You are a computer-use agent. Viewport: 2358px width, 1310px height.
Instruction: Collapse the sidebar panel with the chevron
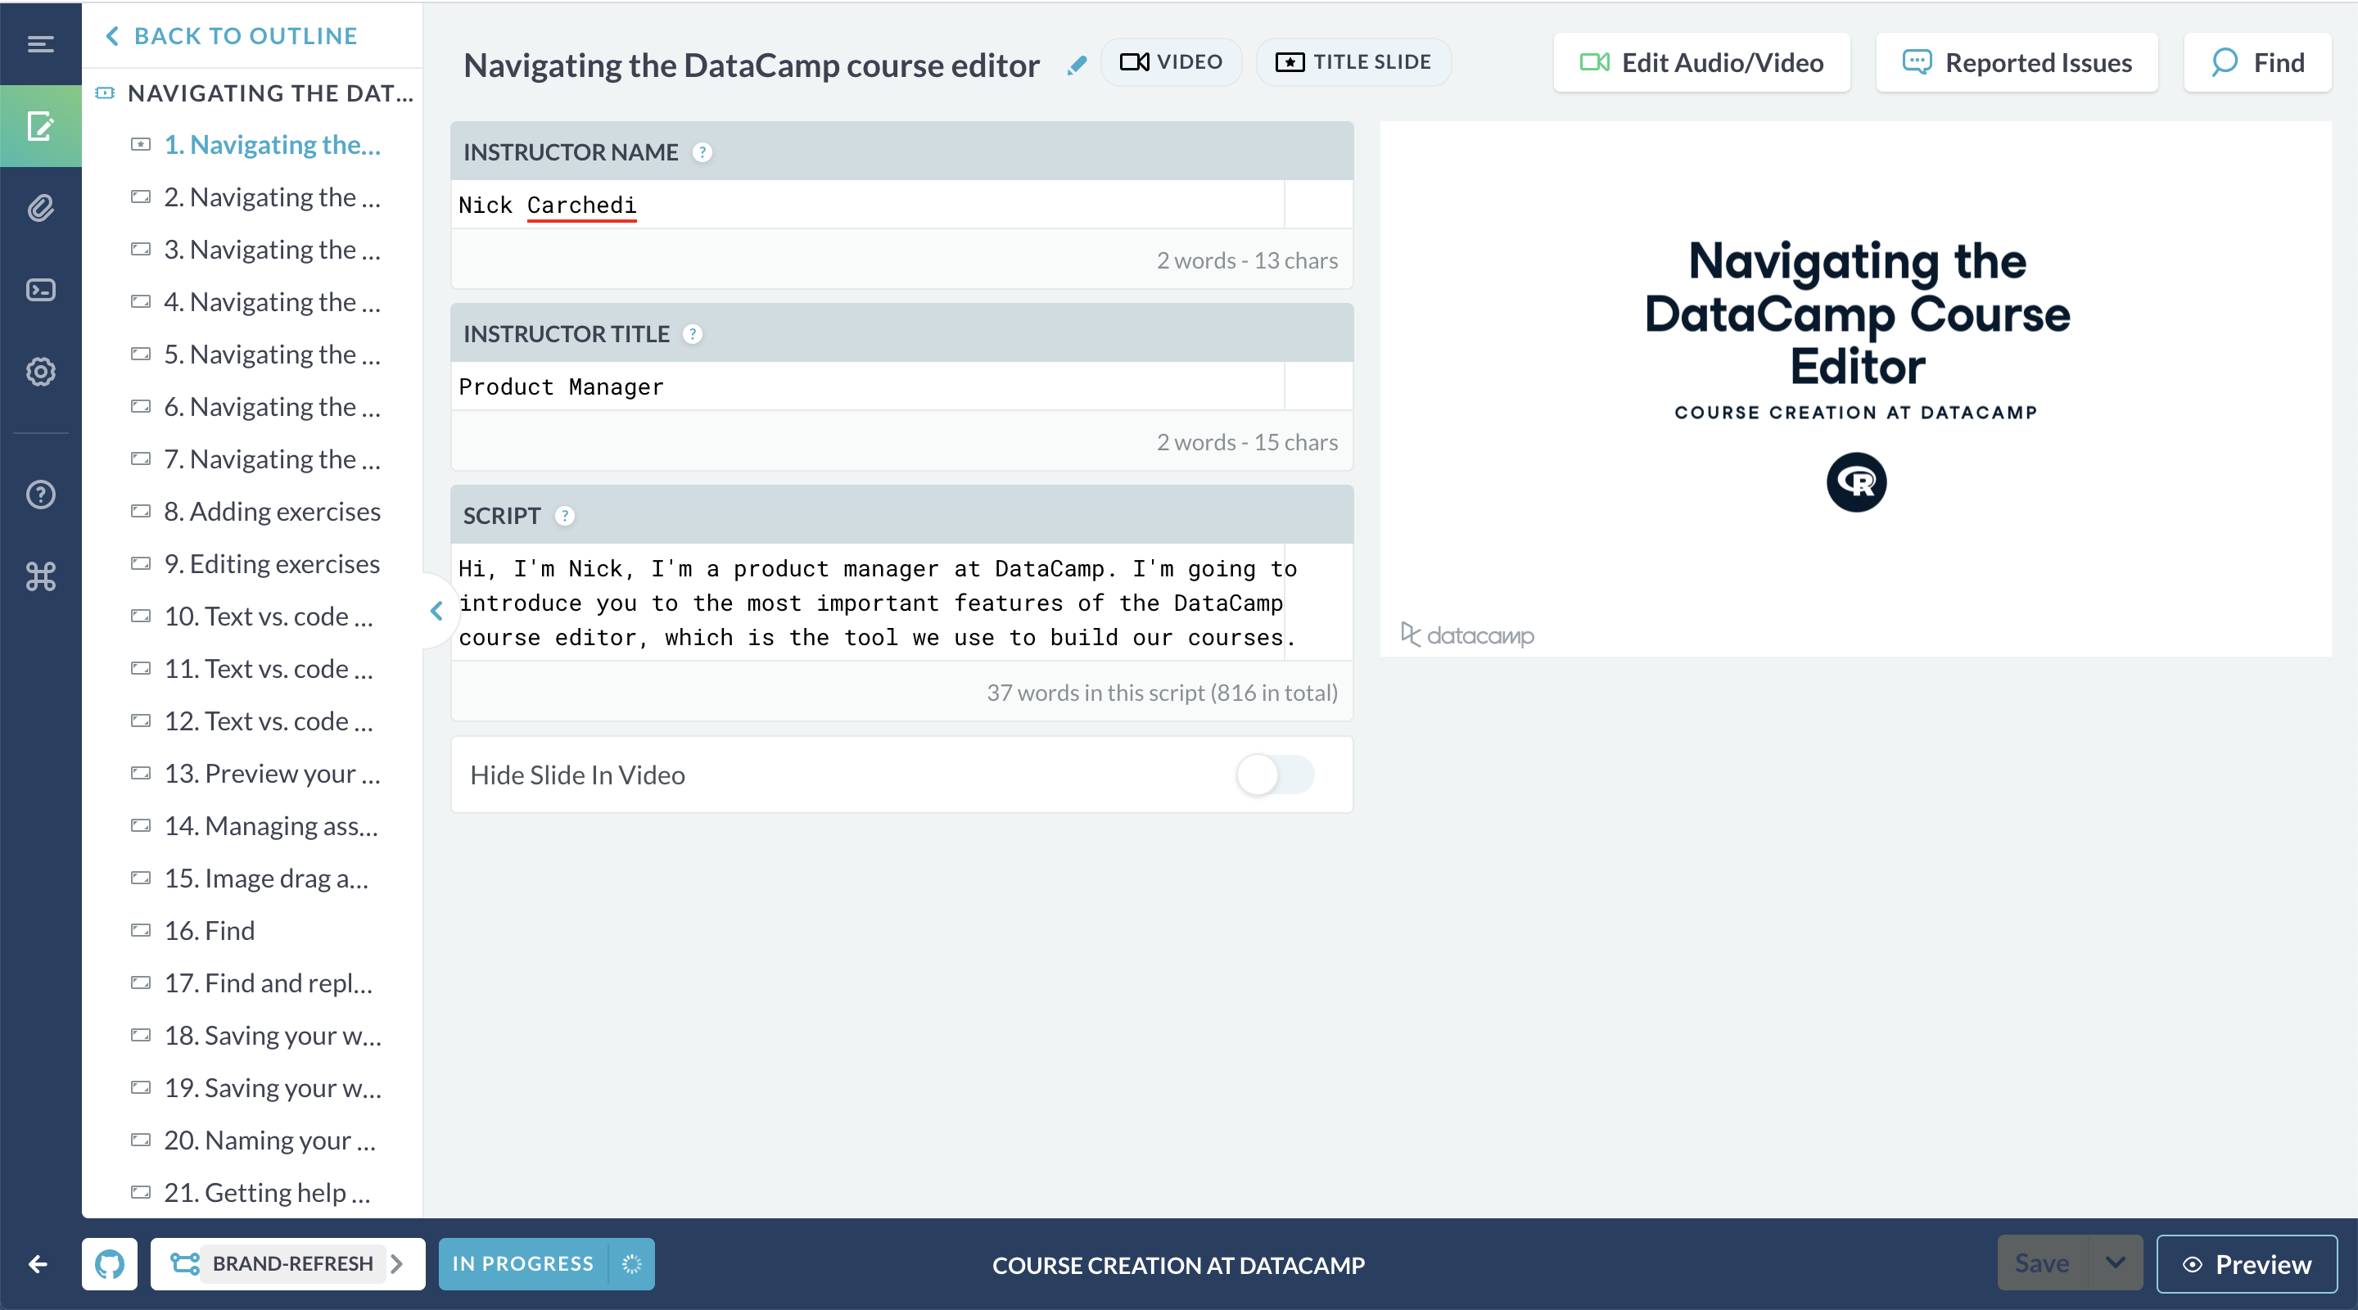click(436, 611)
